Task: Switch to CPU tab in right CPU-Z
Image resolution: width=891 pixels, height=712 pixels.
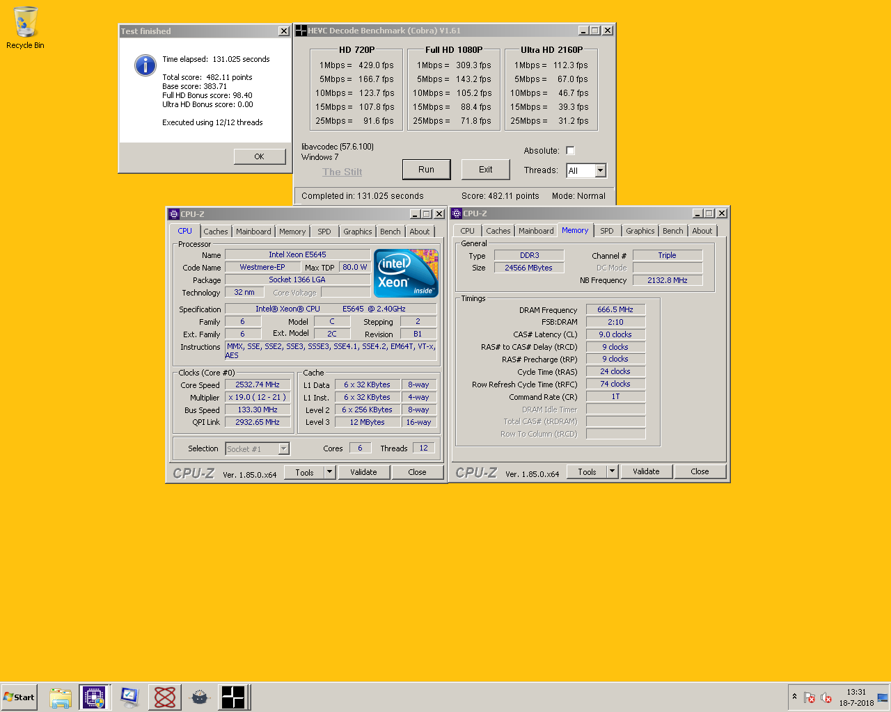Action: pos(467,231)
